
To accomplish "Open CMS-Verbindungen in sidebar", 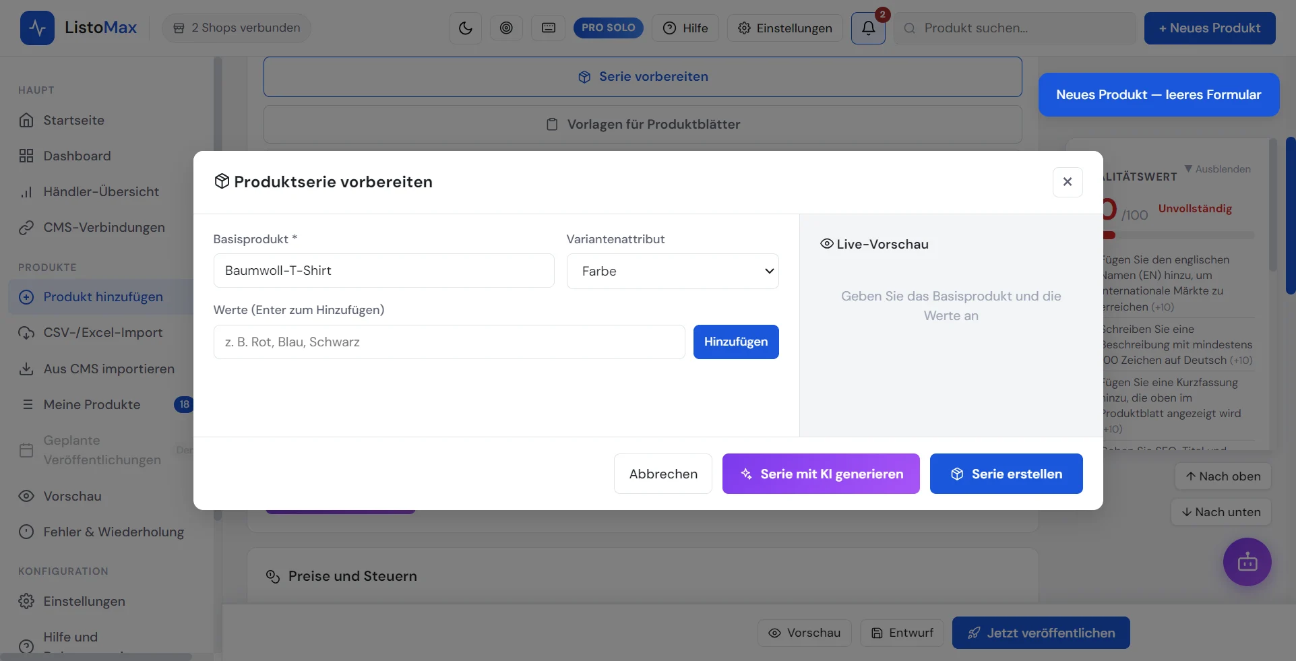I will (x=104, y=227).
